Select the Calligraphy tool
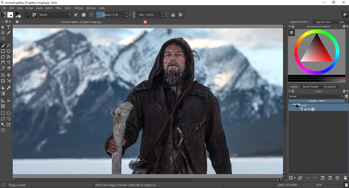The width and height of the screenshot is (349, 188). (x=8, y=33)
